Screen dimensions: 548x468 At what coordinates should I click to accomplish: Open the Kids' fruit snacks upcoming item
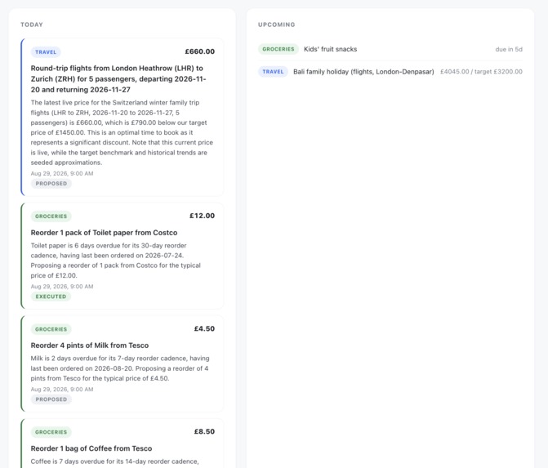click(390, 49)
